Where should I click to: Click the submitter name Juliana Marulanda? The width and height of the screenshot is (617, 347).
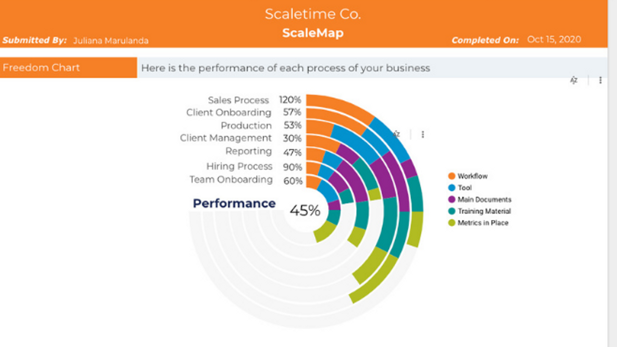(110, 40)
